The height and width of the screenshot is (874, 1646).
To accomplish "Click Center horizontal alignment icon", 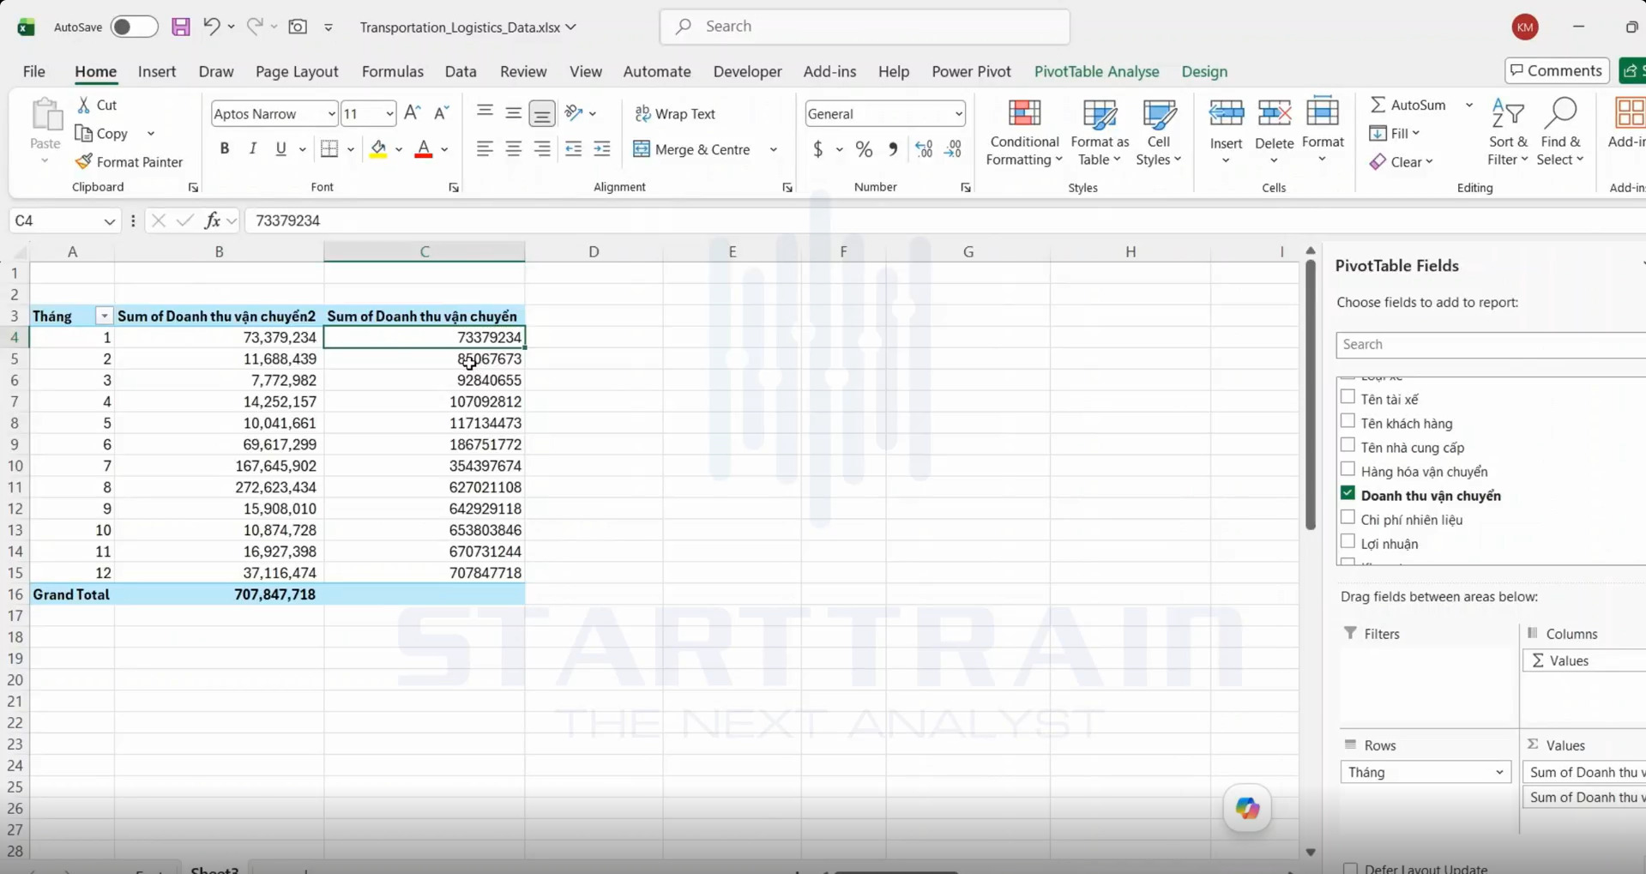I will 513,149.
